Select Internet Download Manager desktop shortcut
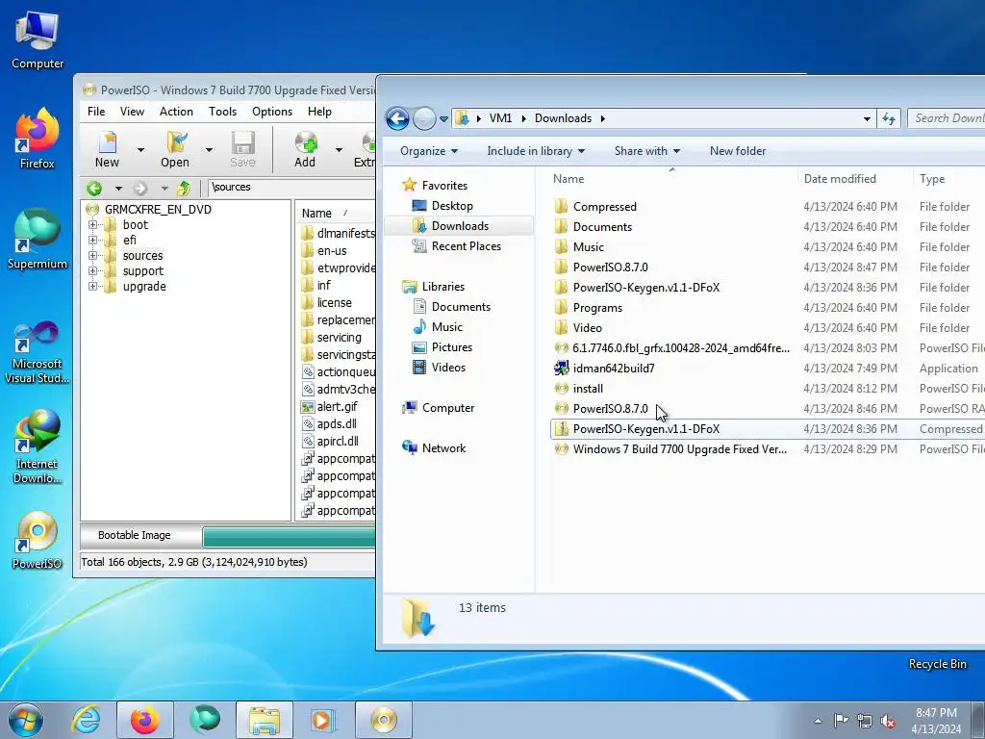985x739 pixels. [x=38, y=446]
